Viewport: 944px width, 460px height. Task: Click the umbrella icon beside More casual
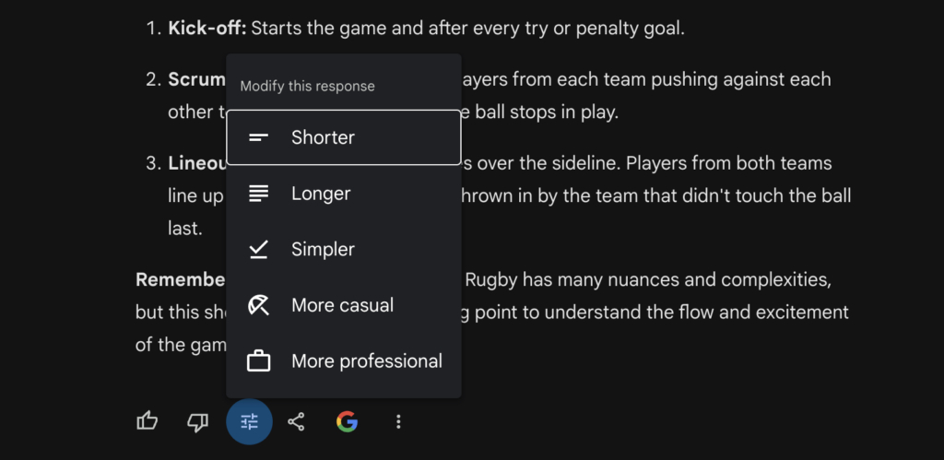(258, 305)
